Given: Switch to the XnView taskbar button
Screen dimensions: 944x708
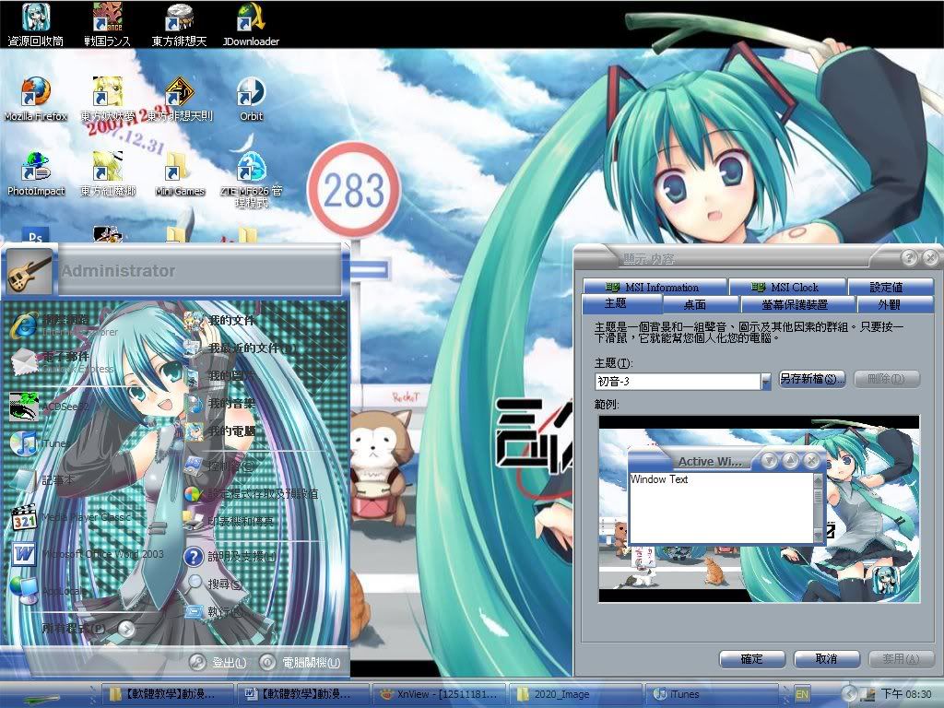Looking at the screenshot, I should (438, 694).
